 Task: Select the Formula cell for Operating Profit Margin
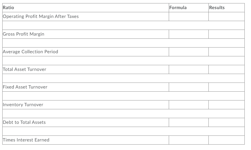188,17
